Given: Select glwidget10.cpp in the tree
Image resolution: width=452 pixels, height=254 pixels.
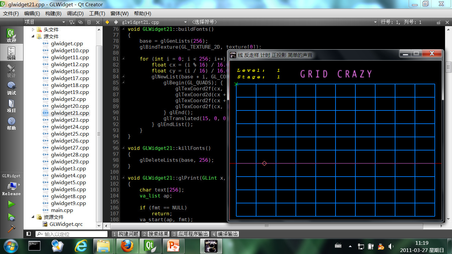Looking at the screenshot, I should pos(70,50).
